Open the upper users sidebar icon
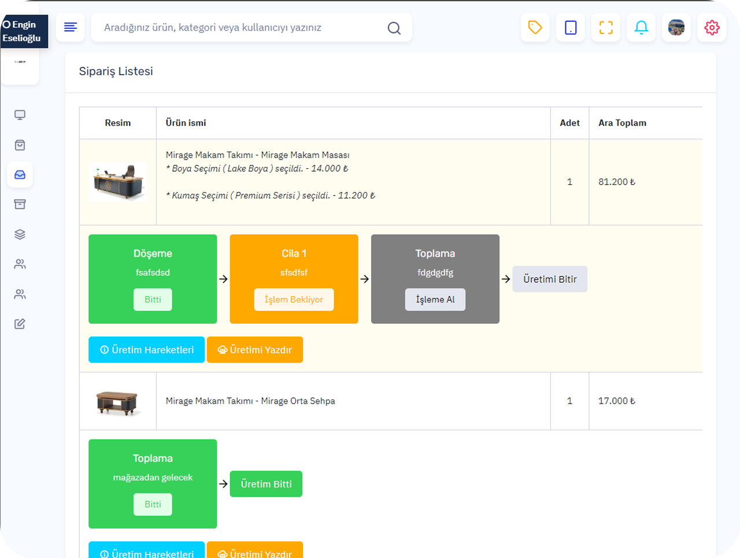740x558 pixels. [x=20, y=264]
